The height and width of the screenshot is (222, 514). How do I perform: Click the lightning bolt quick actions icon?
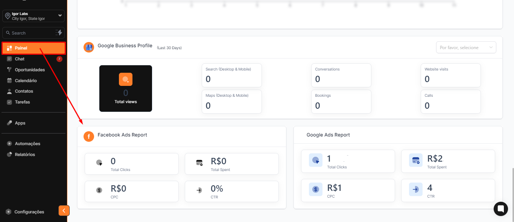pyautogui.click(x=59, y=33)
